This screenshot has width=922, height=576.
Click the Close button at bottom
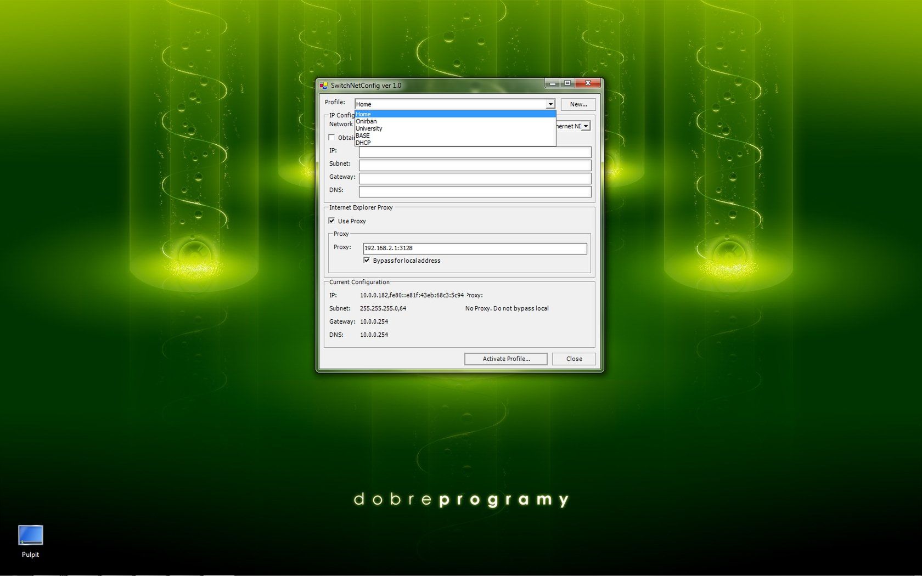click(x=574, y=359)
